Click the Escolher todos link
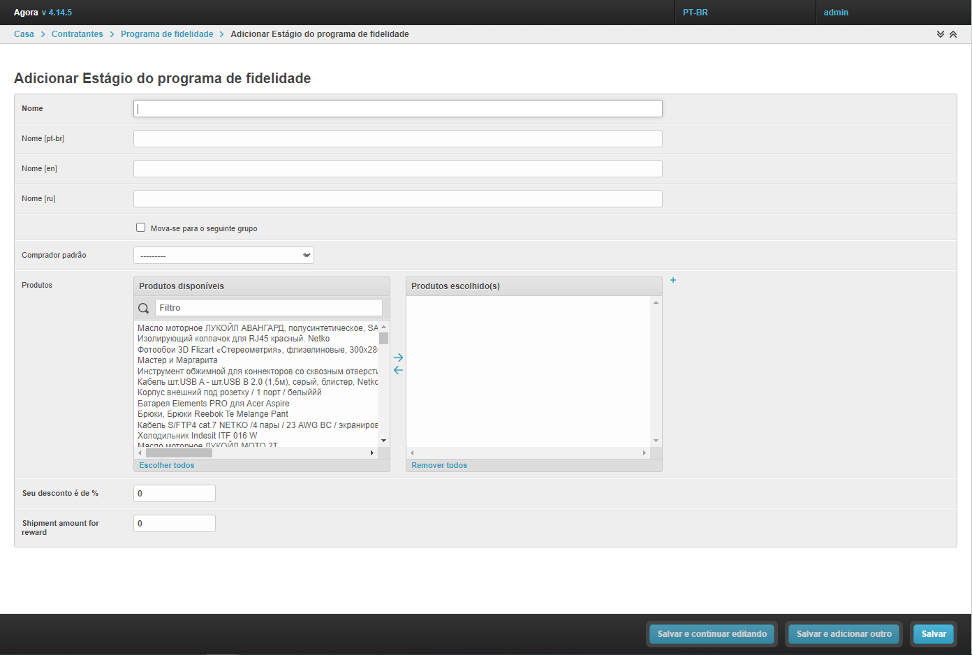Screen dimensions: 972x655 coord(167,465)
